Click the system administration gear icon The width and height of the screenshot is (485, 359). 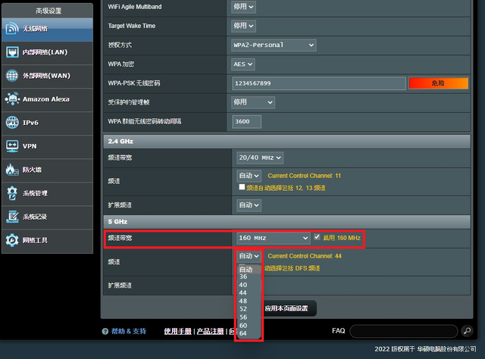(x=12, y=193)
